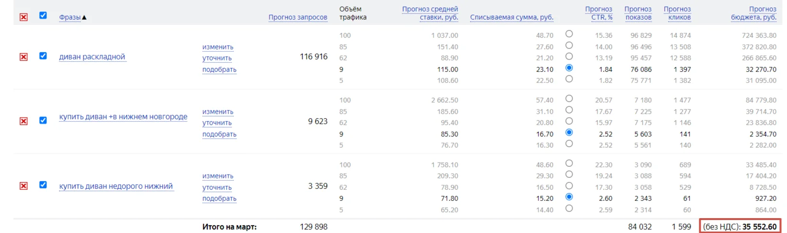Uncheck диван раскладной phrase checkbox
787x233 pixels.
(x=43, y=56)
